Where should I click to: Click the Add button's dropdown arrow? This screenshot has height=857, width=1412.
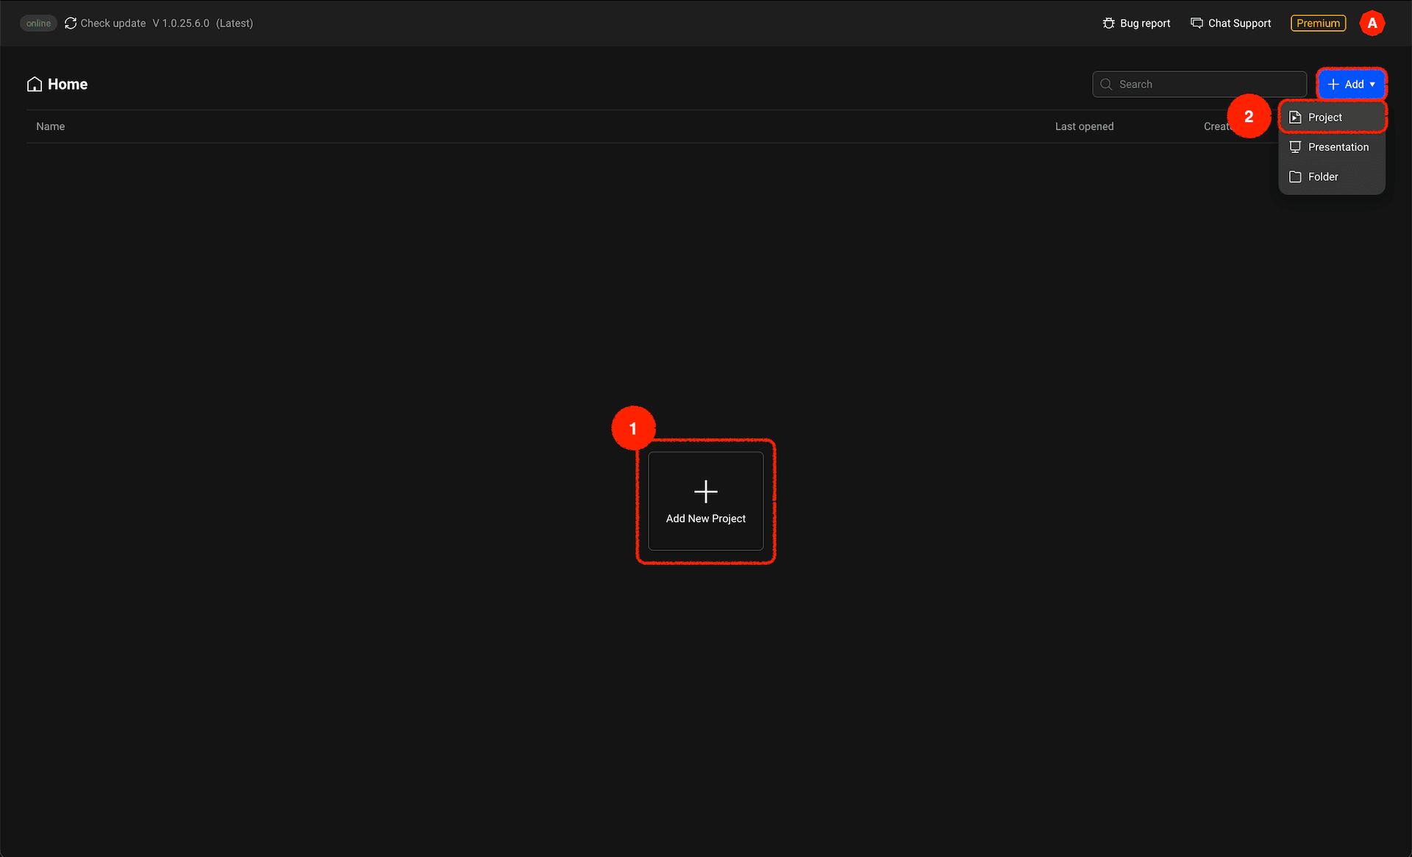click(1372, 85)
